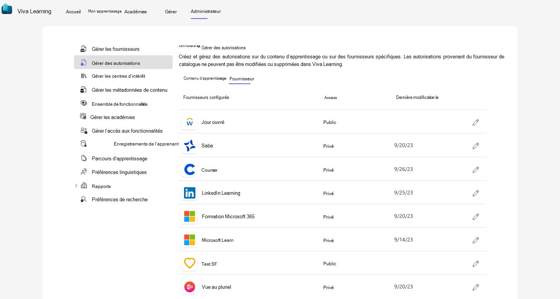The width and height of the screenshot is (560, 299).
Task: Click the LinkedIn Learning provider name
Action: 221,193
